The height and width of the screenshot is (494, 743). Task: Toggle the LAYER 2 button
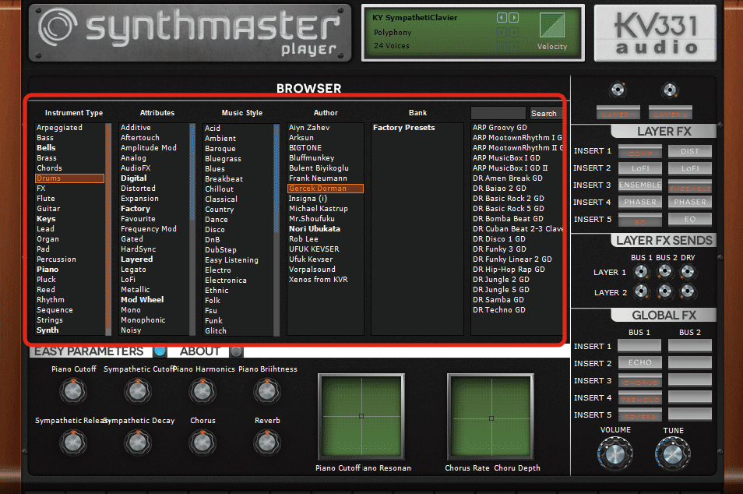tap(671, 113)
